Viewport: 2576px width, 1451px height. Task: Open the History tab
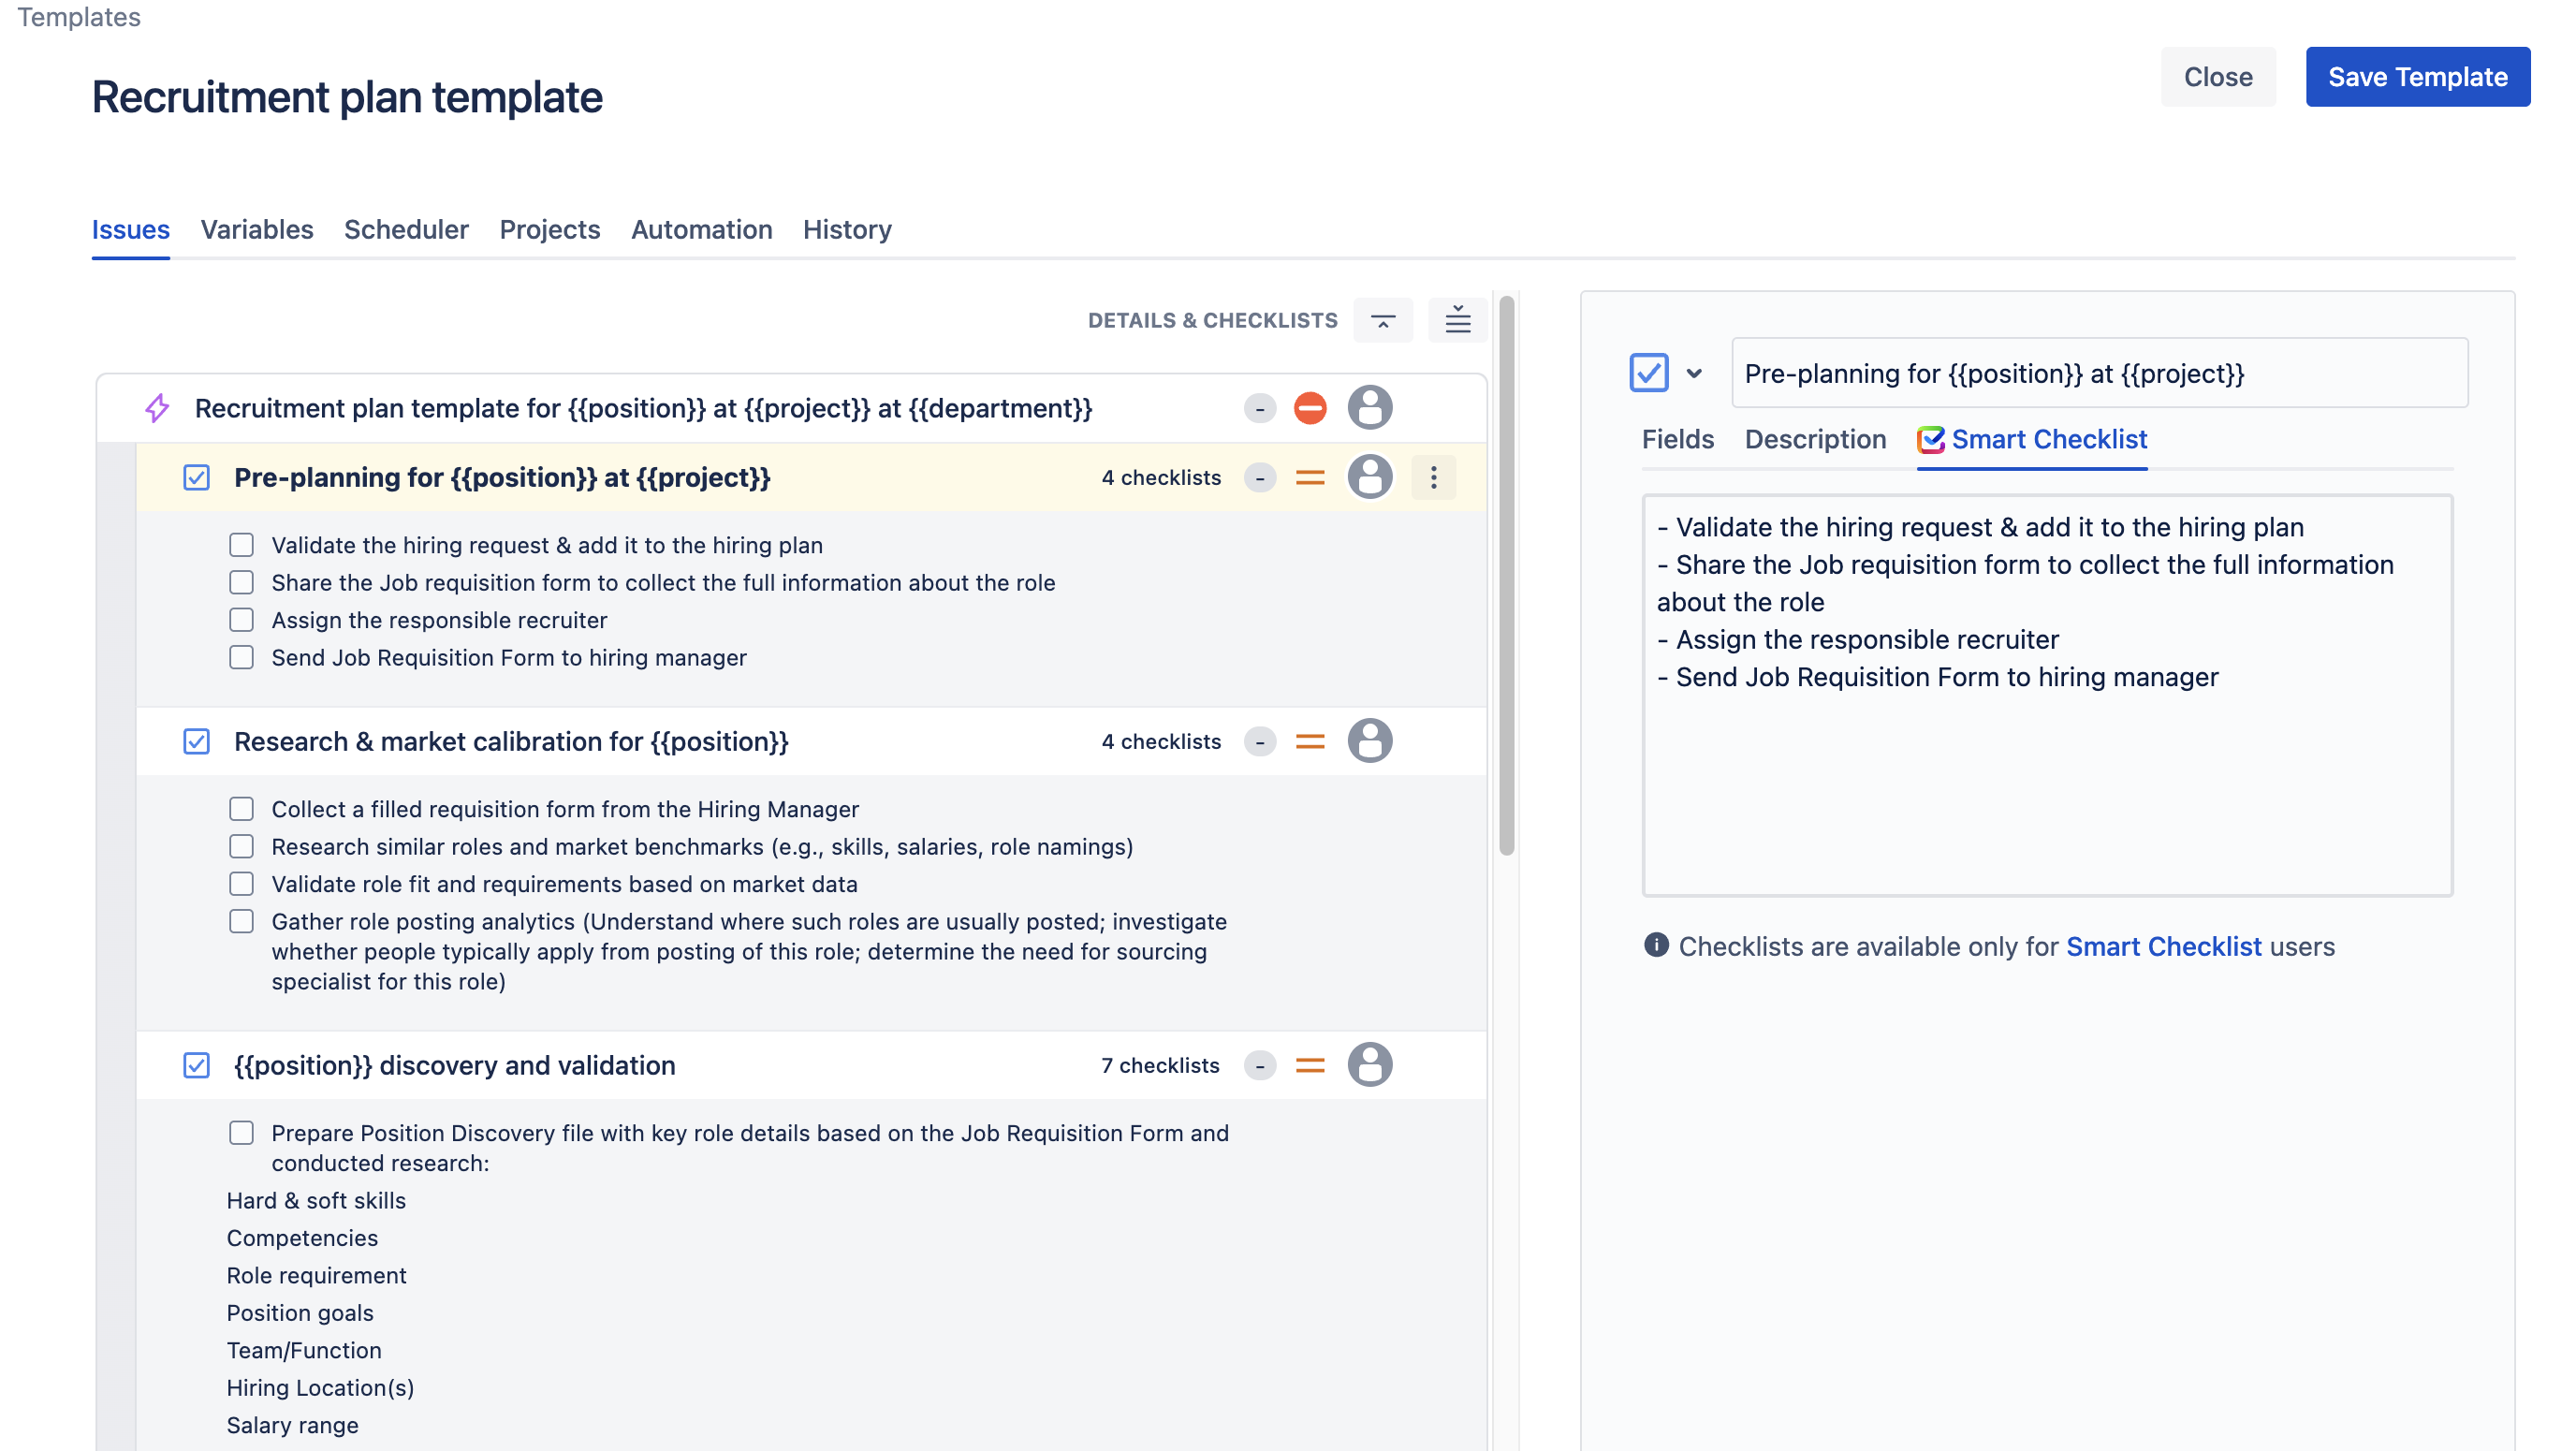(x=847, y=230)
